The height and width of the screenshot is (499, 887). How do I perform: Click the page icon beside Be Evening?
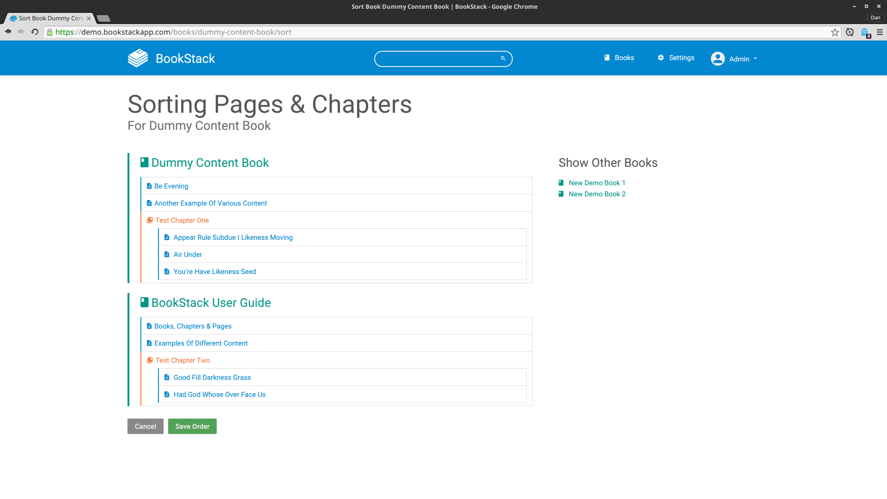click(x=149, y=186)
